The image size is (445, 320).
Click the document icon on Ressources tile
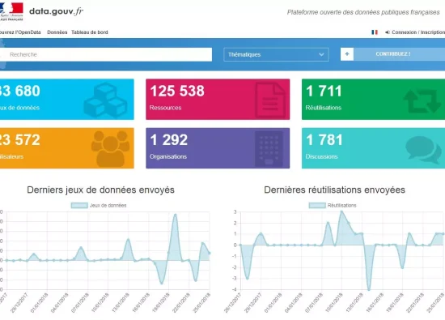pyautogui.click(x=270, y=100)
